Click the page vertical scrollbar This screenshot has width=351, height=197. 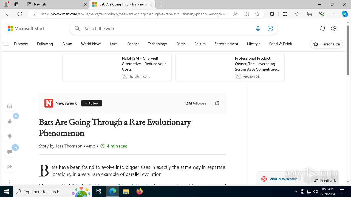pos(348,50)
